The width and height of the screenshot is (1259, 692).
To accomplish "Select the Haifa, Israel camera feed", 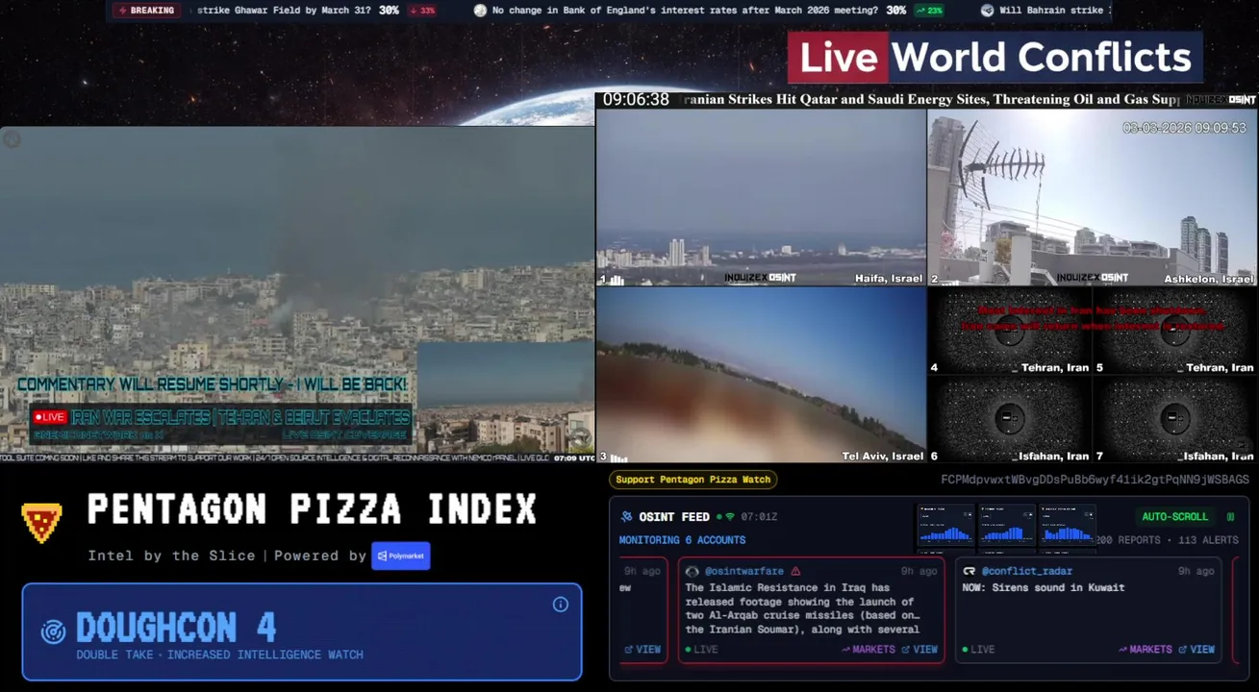I will (761, 197).
